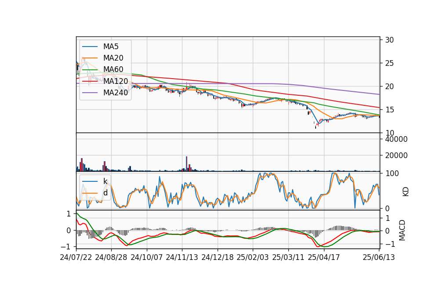Click the date label 25/03/11

(x=288, y=257)
